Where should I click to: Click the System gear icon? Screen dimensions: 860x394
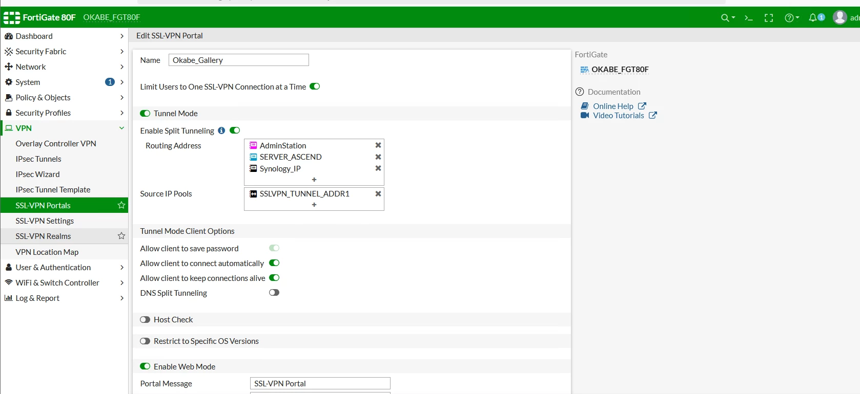(9, 82)
